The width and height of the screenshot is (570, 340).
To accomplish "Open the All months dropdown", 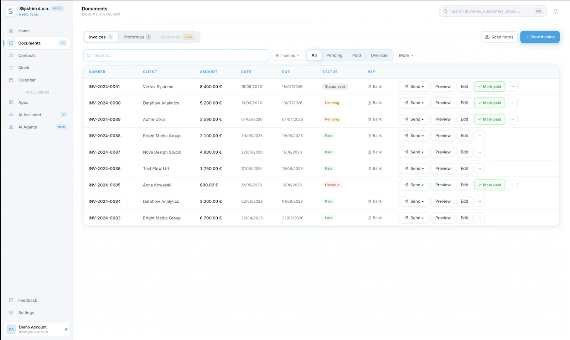I will [287, 55].
